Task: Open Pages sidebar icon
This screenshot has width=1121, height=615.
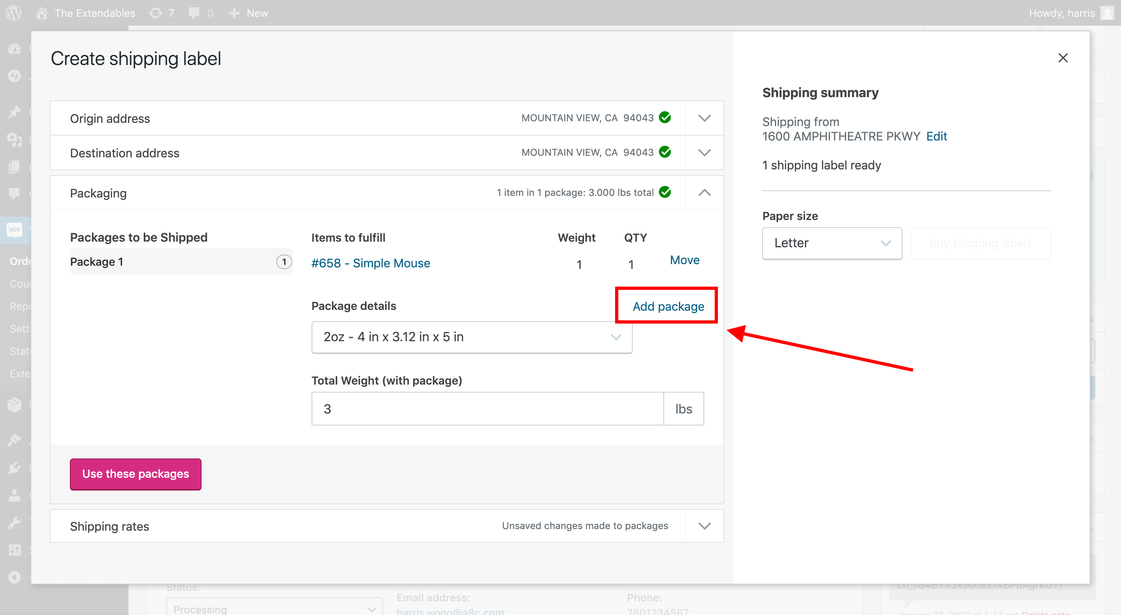Action: point(14,166)
